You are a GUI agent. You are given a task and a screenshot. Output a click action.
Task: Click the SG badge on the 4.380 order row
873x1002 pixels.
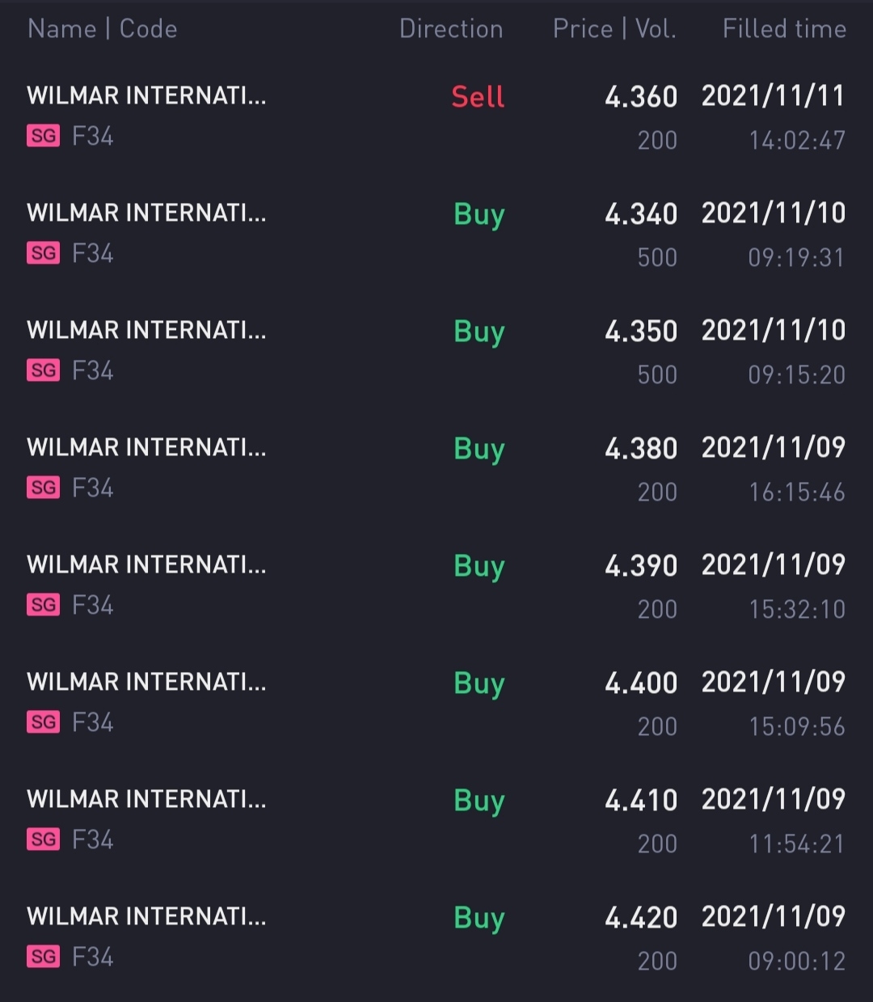44,488
